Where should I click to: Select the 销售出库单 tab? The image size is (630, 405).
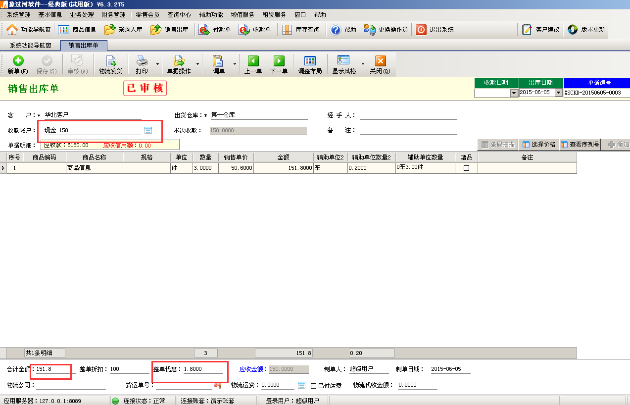coord(84,46)
